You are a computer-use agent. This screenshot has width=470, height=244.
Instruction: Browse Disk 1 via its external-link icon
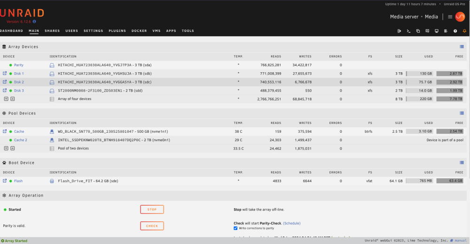coord(5,73)
